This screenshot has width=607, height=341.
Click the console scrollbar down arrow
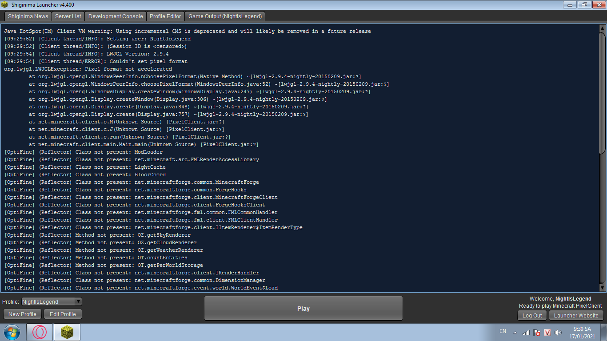(602, 288)
